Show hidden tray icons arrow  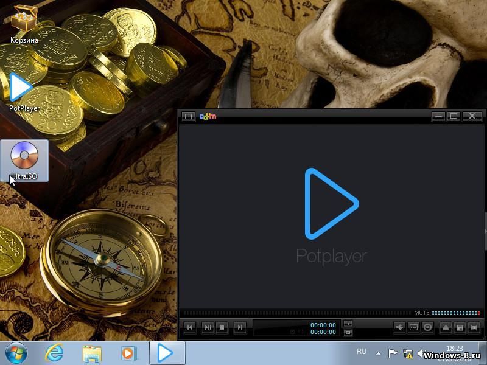tap(378, 353)
